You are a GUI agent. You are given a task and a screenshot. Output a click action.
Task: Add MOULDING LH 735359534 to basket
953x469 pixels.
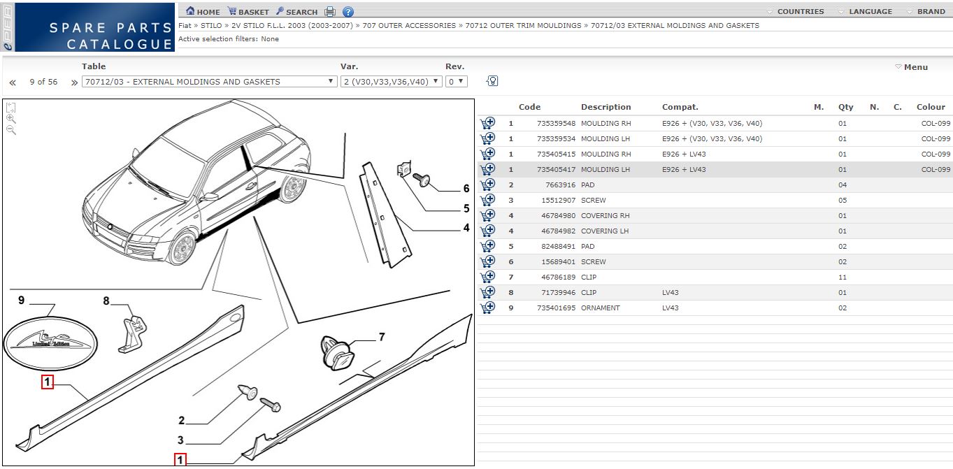(x=487, y=138)
